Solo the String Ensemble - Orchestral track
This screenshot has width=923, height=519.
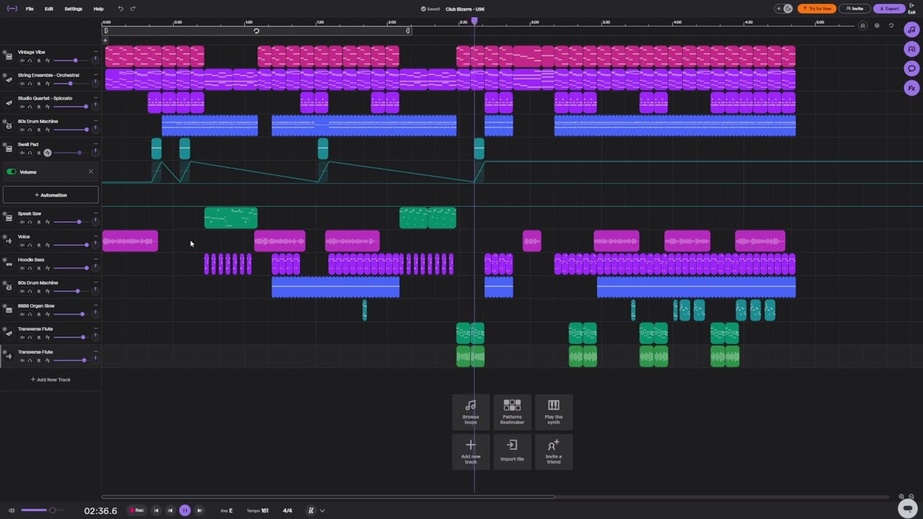coord(30,84)
